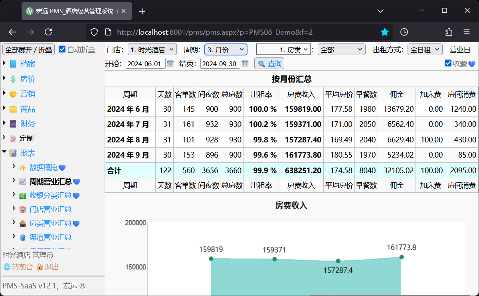This screenshot has width=479, height=296.
Task: Click the start date input field
Action: click(x=145, y=64)
